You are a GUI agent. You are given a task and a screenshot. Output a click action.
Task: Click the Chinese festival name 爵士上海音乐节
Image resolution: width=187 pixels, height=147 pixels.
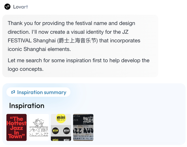pyautogui.click(x=77, y=41)
